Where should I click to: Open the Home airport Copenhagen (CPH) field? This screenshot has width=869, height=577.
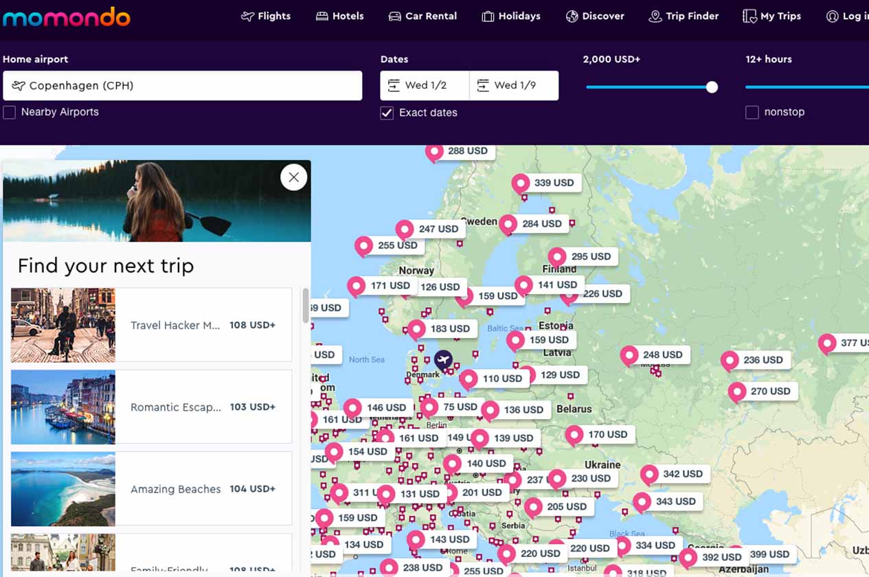[182, 86]
